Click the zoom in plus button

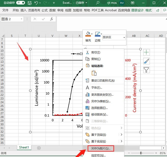click(x=156, y=153)
